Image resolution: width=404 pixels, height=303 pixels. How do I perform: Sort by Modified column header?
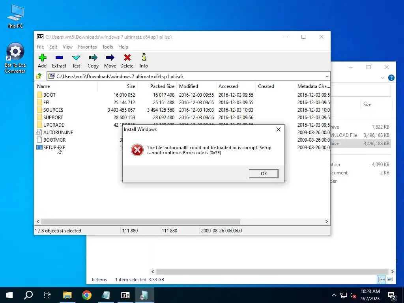196,86
